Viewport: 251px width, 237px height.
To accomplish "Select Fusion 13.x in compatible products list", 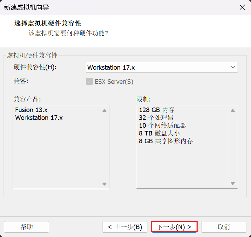I will pyautogui.click(x=31, y=110).
